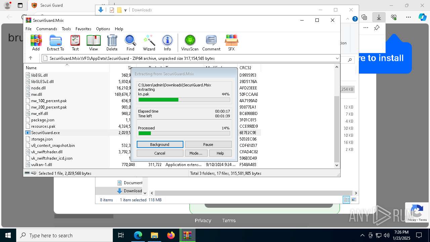Select nw_elf.dll file

[x=40, y=113]
